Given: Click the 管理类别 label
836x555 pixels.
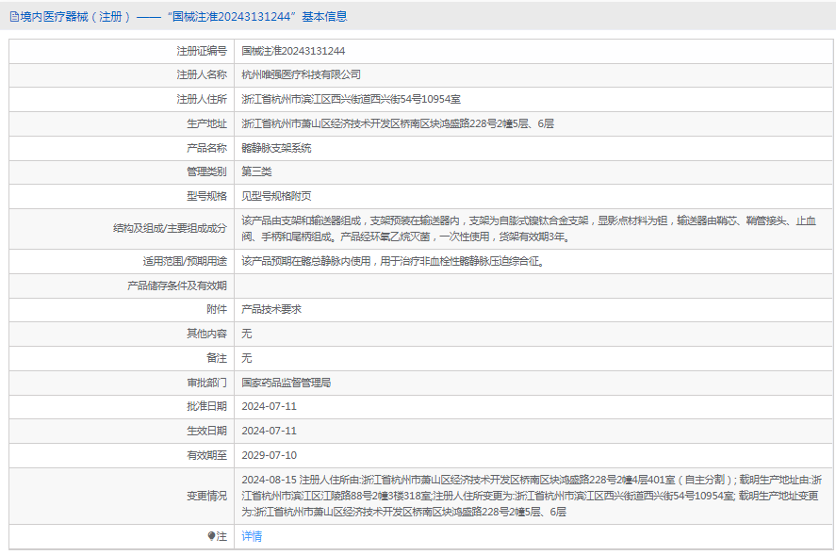Looking at the screenshot, I should (206, 171).
